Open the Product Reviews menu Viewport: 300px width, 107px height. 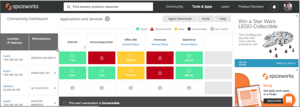(x=251, y=7)
